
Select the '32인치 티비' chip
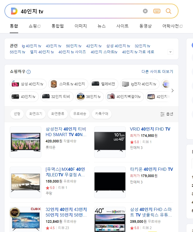click(x=57, y=97)
